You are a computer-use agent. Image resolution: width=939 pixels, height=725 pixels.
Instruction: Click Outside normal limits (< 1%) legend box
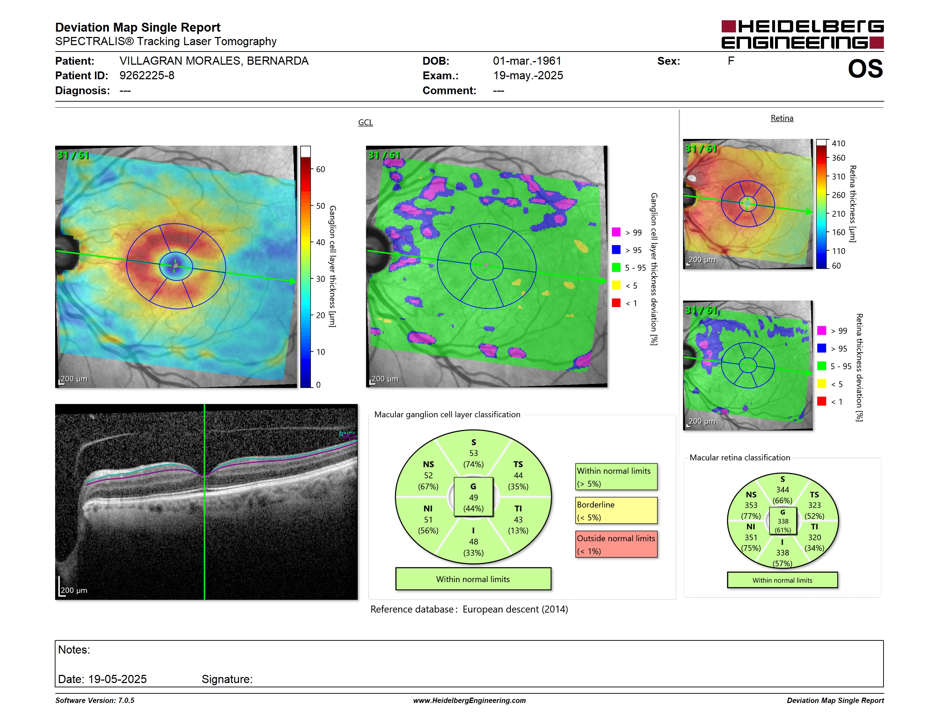[x=616, y=544]
